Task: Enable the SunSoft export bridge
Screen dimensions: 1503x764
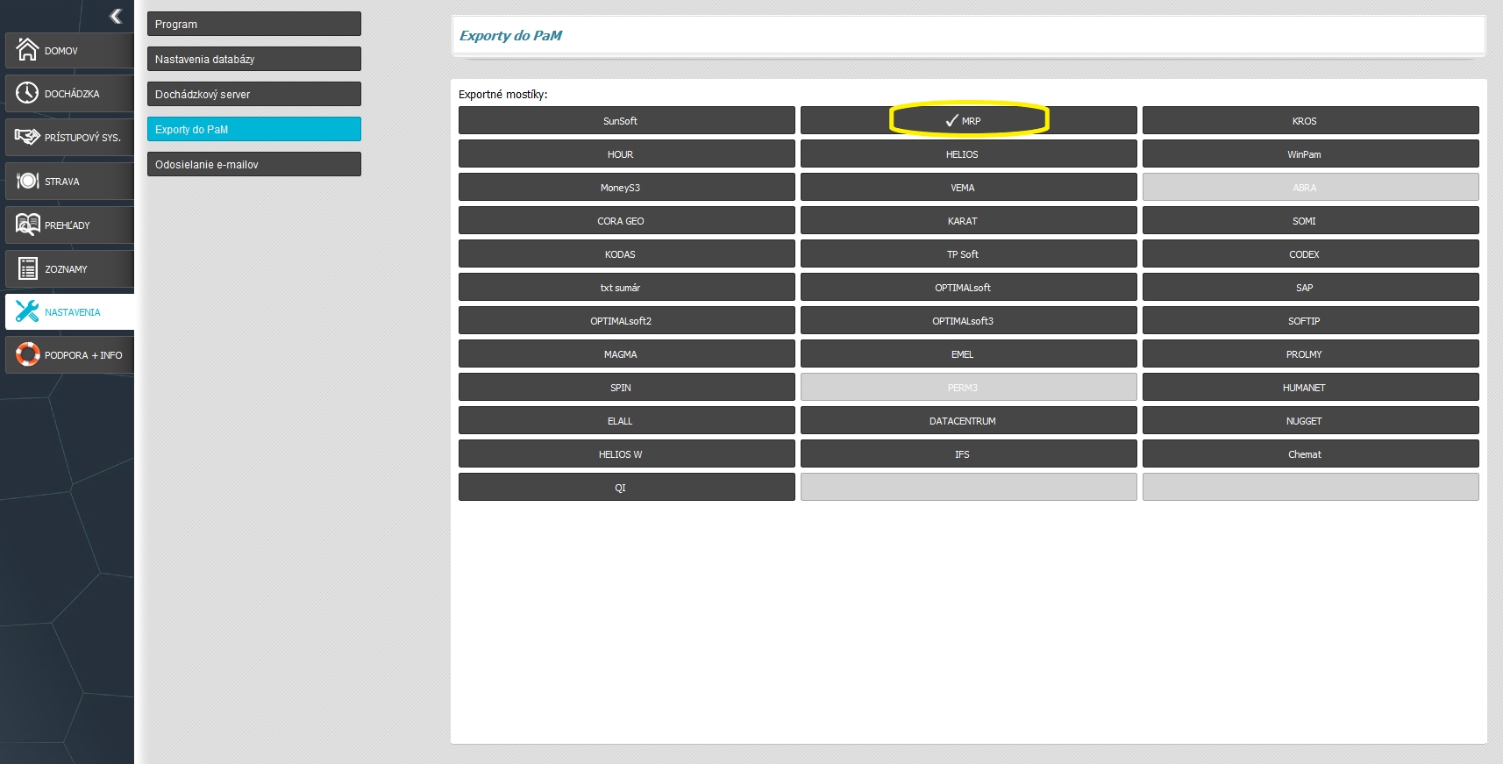Action: click(627, 120)
